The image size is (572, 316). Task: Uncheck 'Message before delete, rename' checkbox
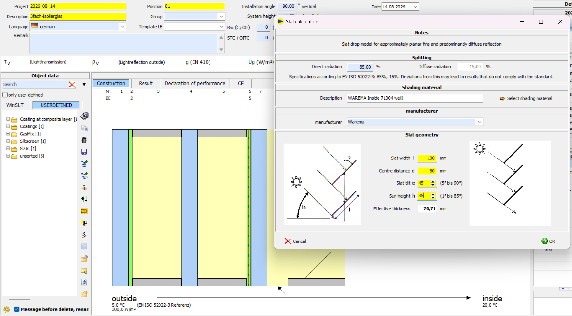pos(17,309)
